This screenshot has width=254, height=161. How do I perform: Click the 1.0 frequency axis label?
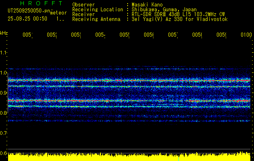[3, 73]
